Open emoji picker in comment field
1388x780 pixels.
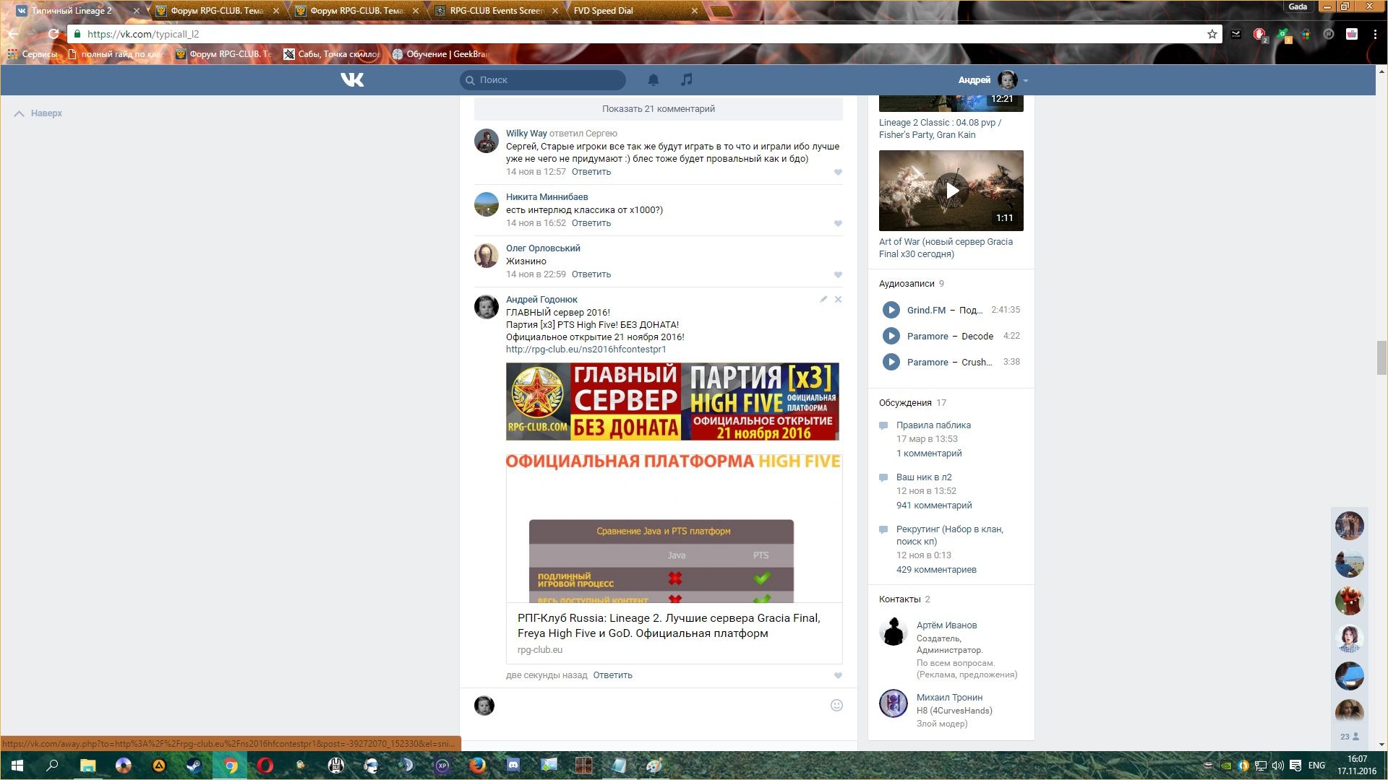click(x=836, y=706)
